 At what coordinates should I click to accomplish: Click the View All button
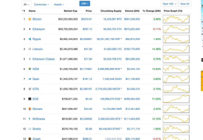[x=185, y=4]
